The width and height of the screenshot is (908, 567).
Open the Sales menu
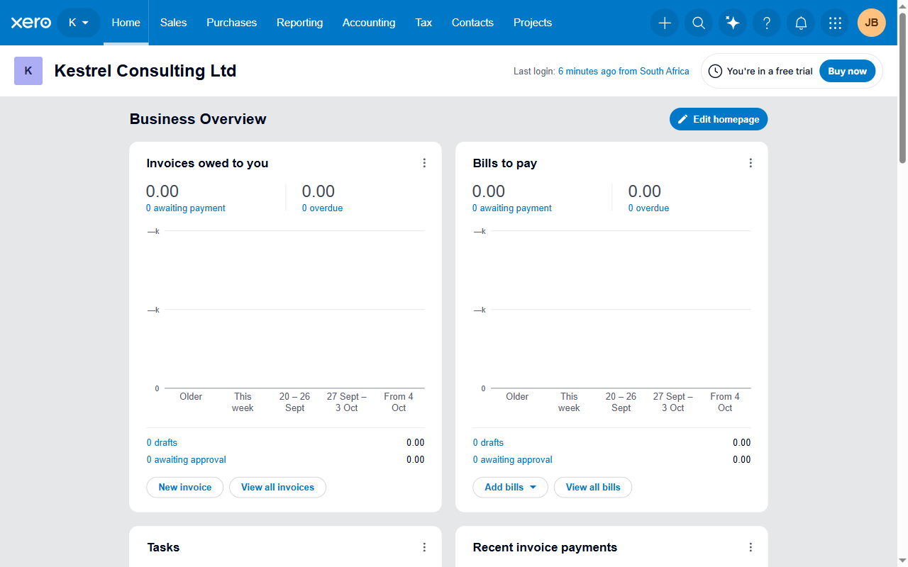(173, 23)
